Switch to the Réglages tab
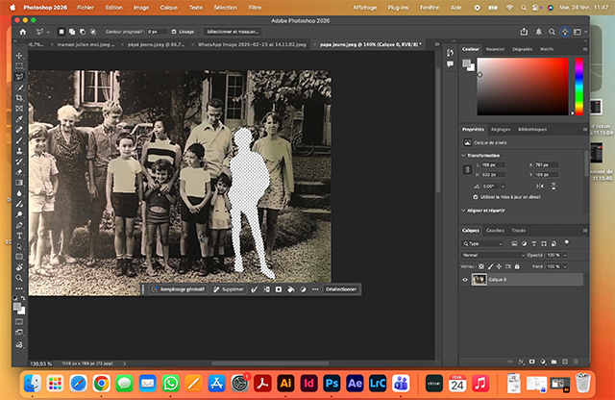Screen dimensions: 615x400 [x=501, y=129]
